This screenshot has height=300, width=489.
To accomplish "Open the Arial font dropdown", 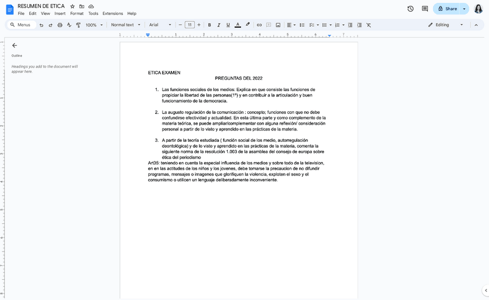I will pyautogui.click(x=160, y=25).
